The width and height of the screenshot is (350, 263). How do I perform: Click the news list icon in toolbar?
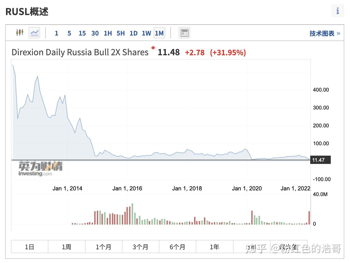pos(184,33)
